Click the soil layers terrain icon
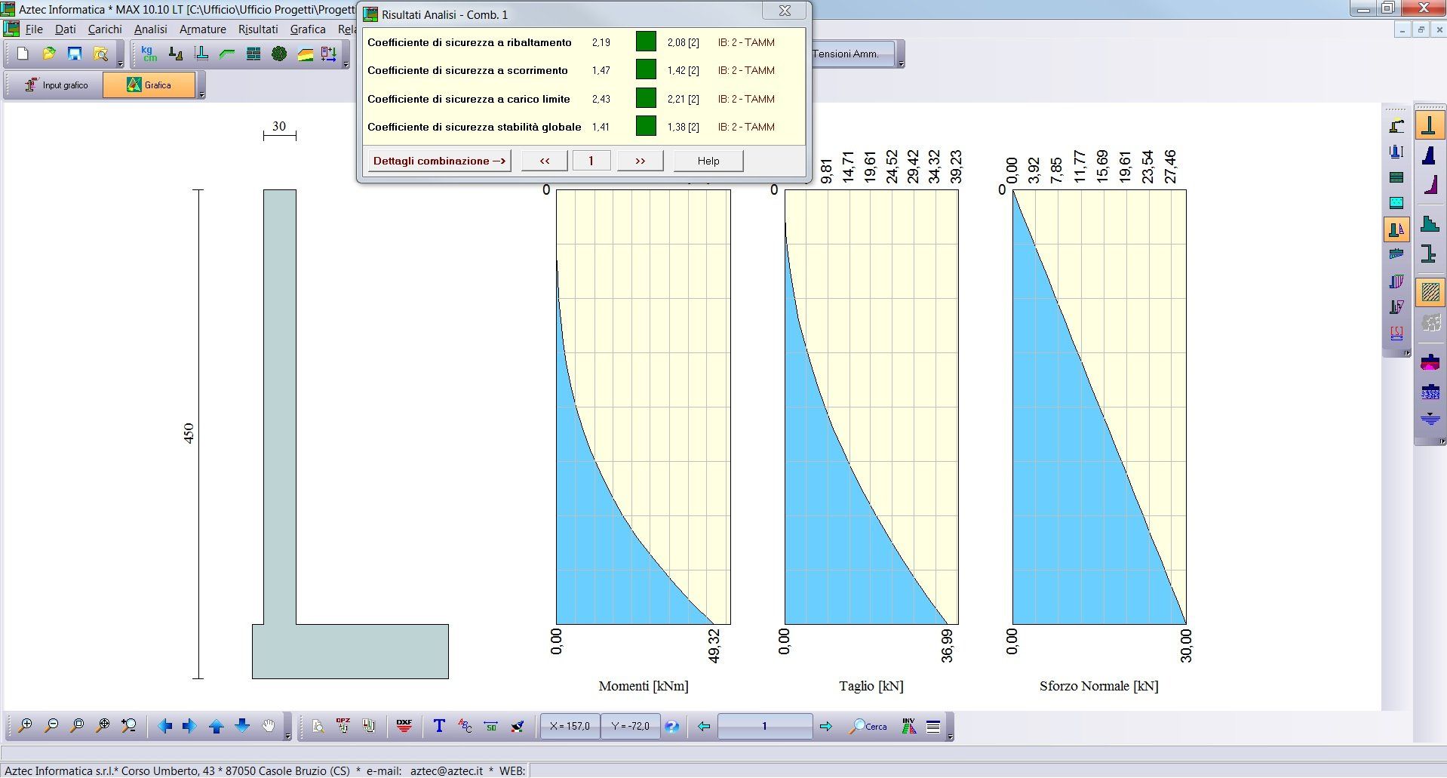This screenshot has width=1447, height=778. pyautogui.click(x=305, y=54)
